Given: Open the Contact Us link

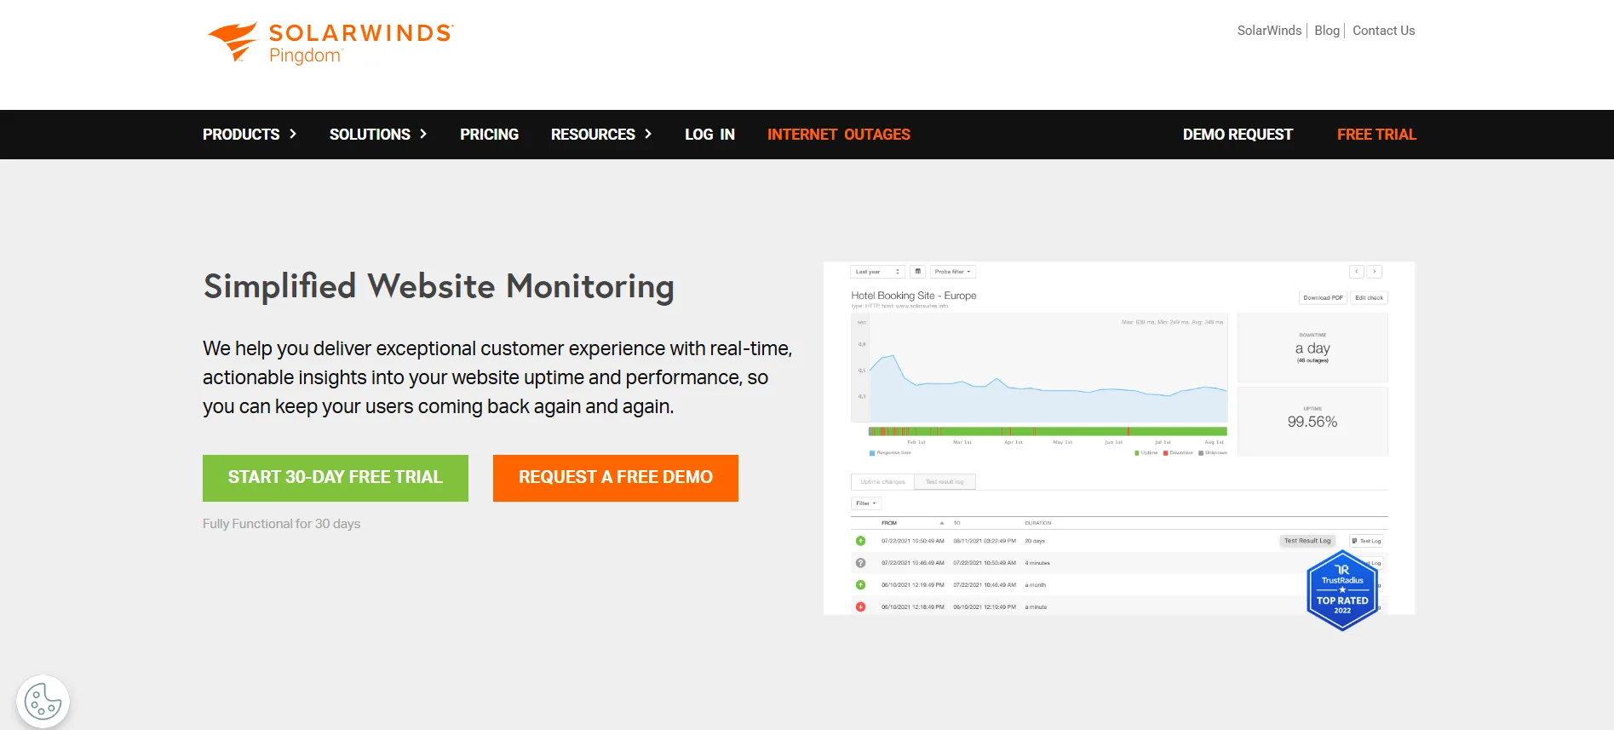Looking at the screenshot, I should 1383,31.
